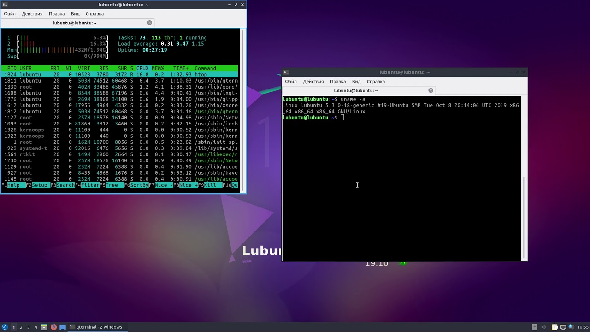This screenshot has height=332, width=590.
Task: Select htop process row PID 1330 root
Action: pos(120,87)
